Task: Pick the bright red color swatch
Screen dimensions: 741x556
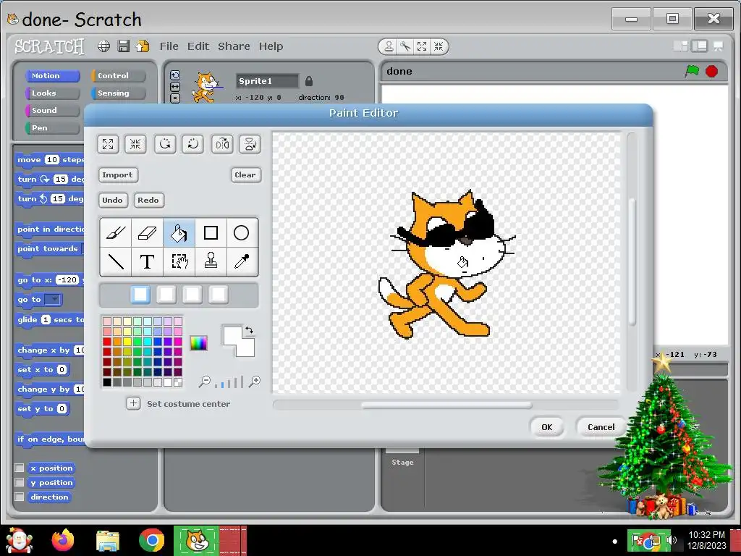Action: point(107,342)
